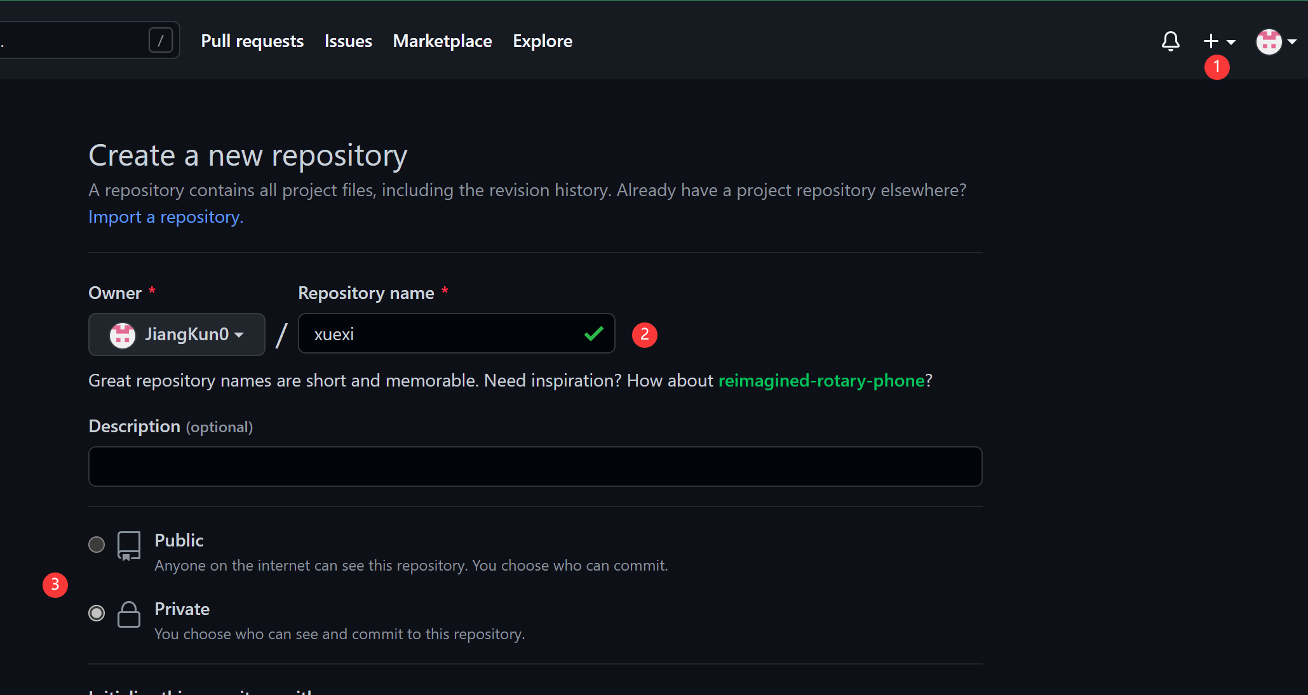Click the profile avatar in header

click(1269, 42)
